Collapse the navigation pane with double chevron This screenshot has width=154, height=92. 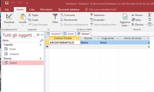click(x=42, y=35)
